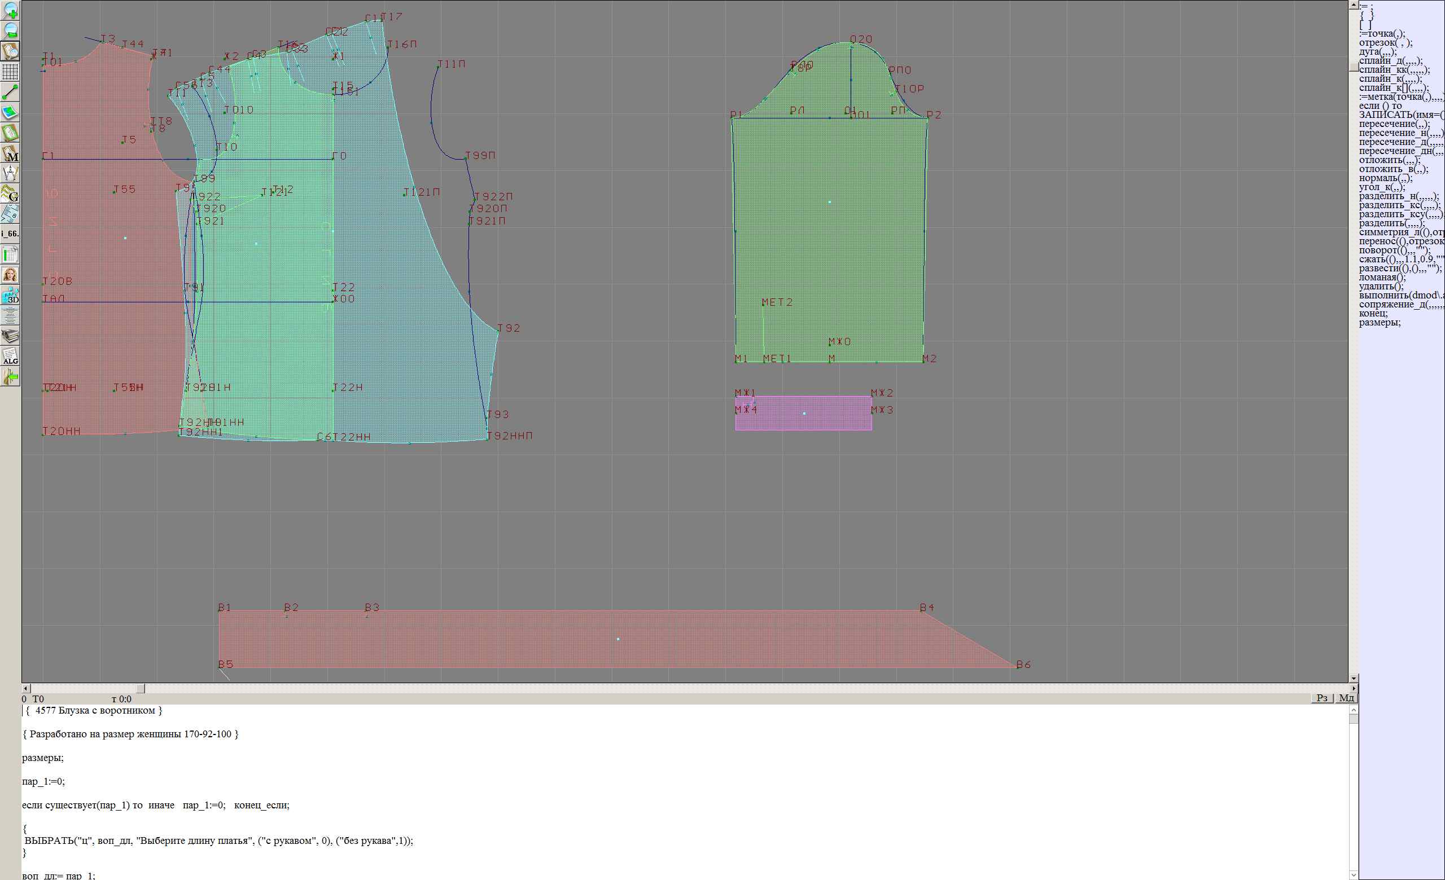Click the zoom out magnifier icon
Screen dimensions: 1445x880
click(x=11, y=30)
